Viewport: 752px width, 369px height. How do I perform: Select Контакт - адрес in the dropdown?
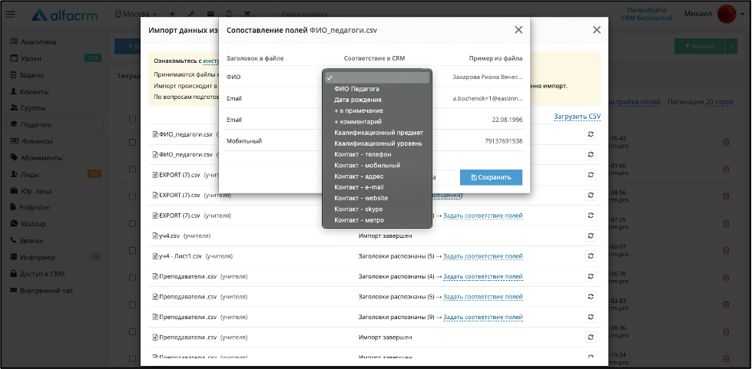(377, 176)
